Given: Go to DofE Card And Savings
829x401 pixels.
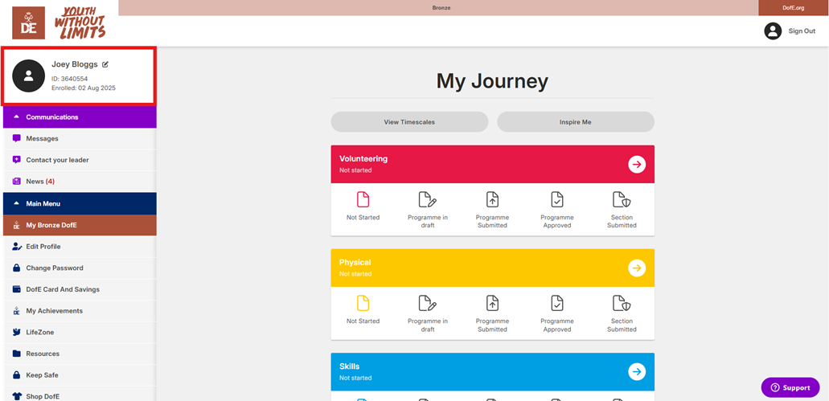Looking at the screenshot, I should (63, 289).
